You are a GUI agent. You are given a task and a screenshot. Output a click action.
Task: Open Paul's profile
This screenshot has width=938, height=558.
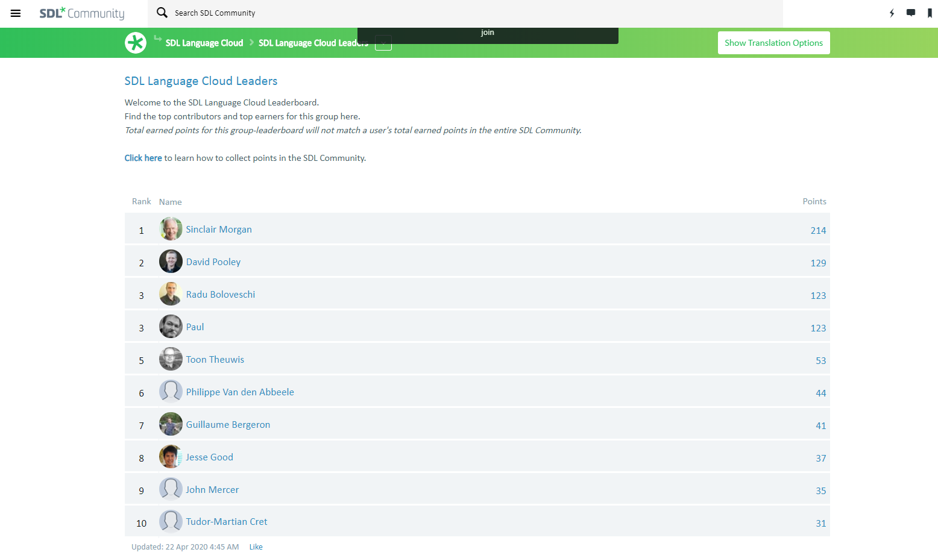tap(195, 327)
